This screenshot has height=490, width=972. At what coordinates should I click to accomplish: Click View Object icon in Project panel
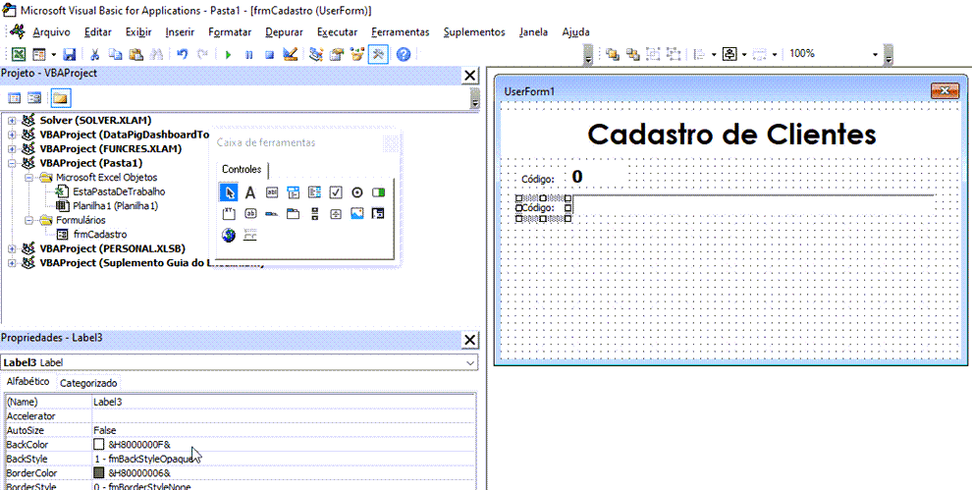point(34,98)
